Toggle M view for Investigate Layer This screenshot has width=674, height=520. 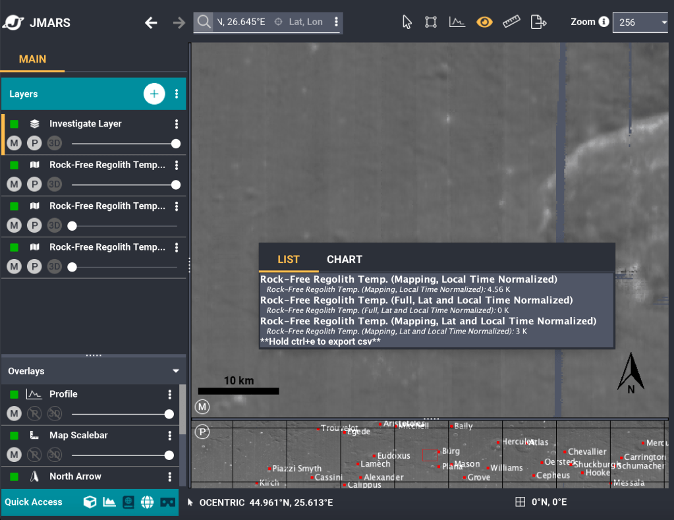(14, 143)
